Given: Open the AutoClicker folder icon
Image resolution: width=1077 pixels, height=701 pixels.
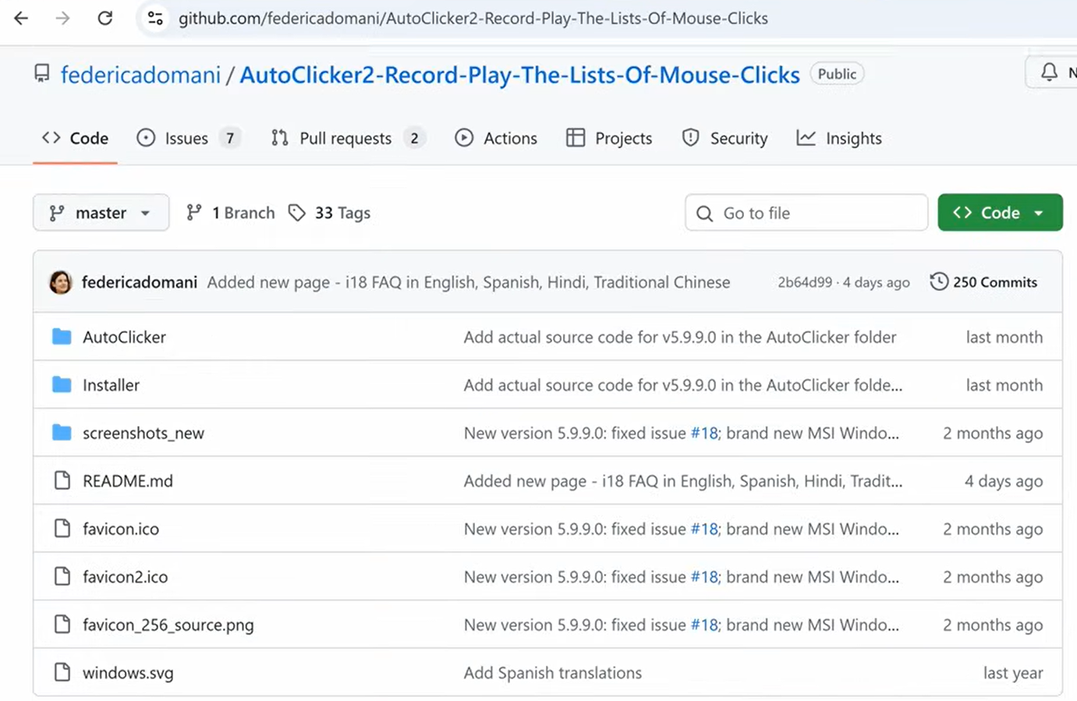Looking at the screenshot, I should (x=62, y=337).
